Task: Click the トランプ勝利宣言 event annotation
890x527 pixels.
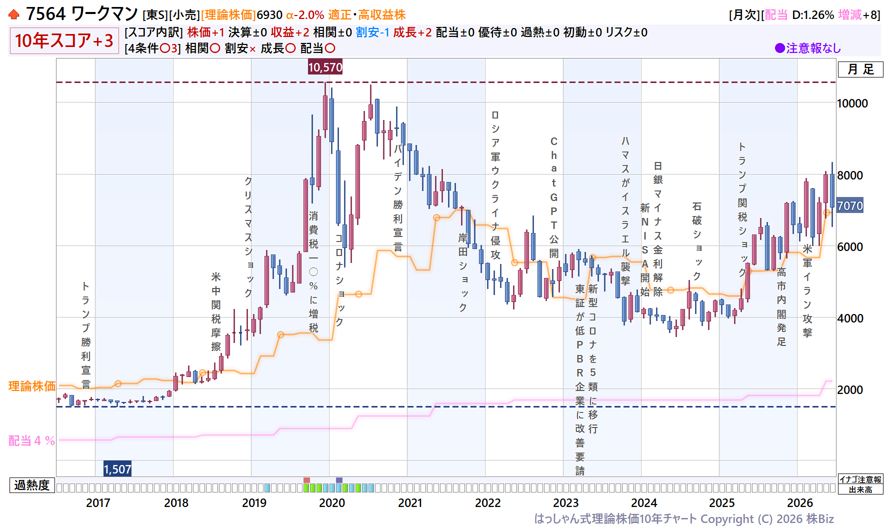Action: pos(86,335)
